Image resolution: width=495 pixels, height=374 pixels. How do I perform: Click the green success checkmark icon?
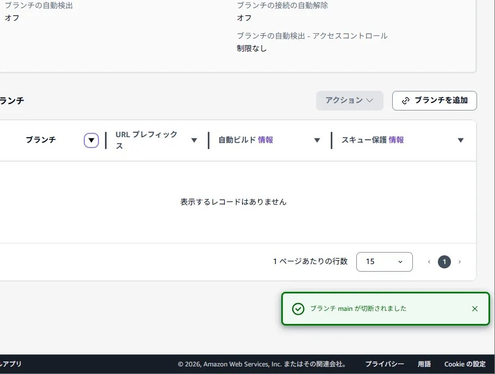[298, 309]
